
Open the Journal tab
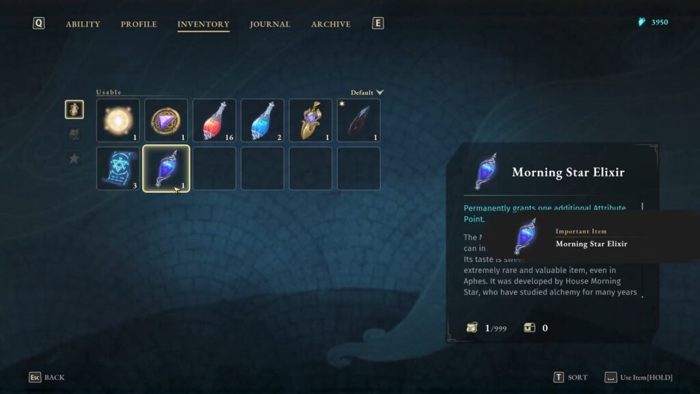(270, 24)
